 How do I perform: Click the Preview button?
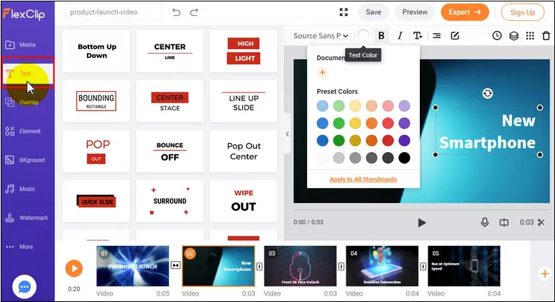[x=415, y=12]
